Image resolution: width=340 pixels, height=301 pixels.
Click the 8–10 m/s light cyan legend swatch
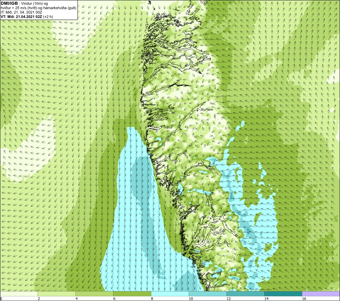tap(170, 294)
